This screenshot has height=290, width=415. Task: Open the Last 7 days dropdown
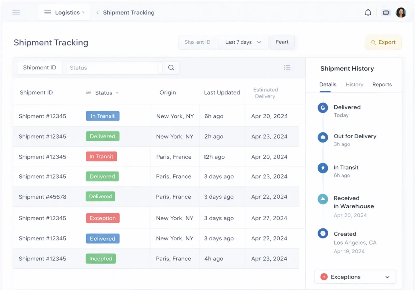pos(243,42)
